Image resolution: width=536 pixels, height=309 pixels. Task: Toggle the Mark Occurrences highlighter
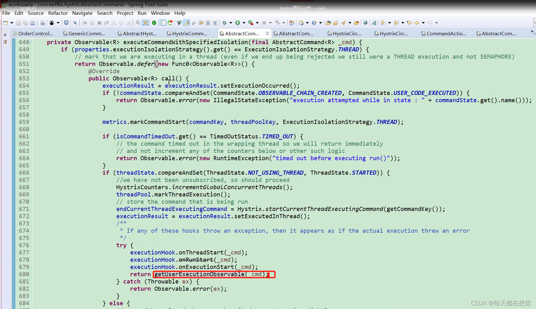187,23
